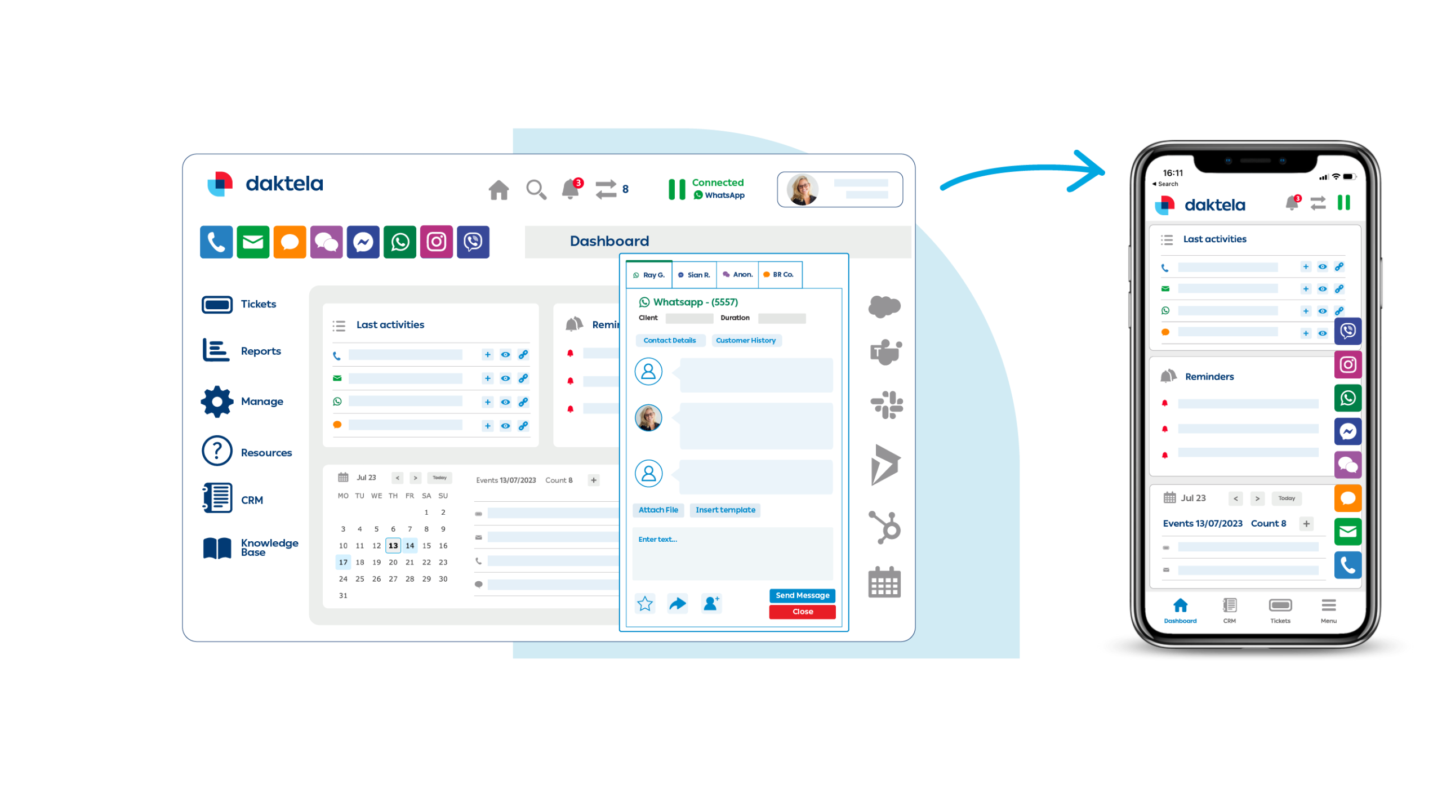This screenshot has height=811, width=1442.
Task: Click the WhatsApp channel icon
Action: click(x=400, y=242)
